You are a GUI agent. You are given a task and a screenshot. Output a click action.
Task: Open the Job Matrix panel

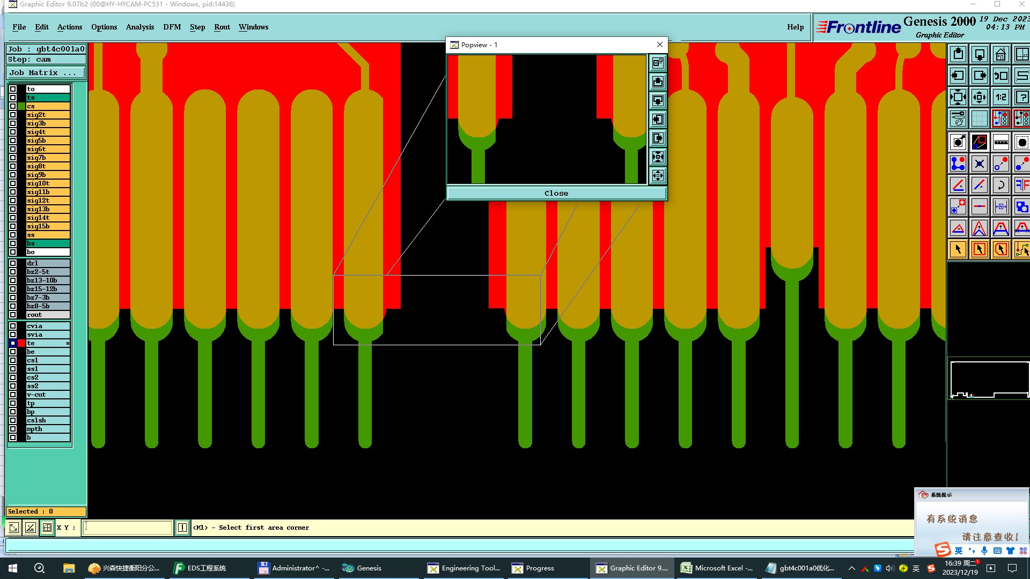(x=45, y=73)
